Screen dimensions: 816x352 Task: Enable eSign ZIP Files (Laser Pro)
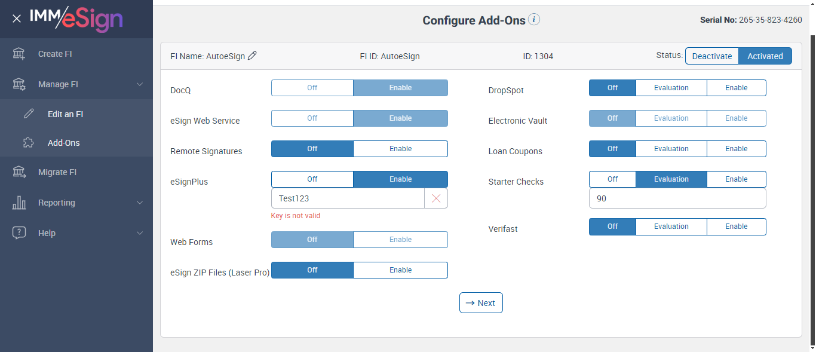point(400,270)
